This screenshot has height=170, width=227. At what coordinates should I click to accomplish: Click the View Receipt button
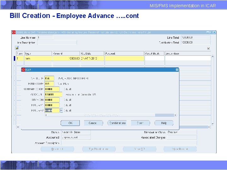pyautogui.click(x=180, y=149)
